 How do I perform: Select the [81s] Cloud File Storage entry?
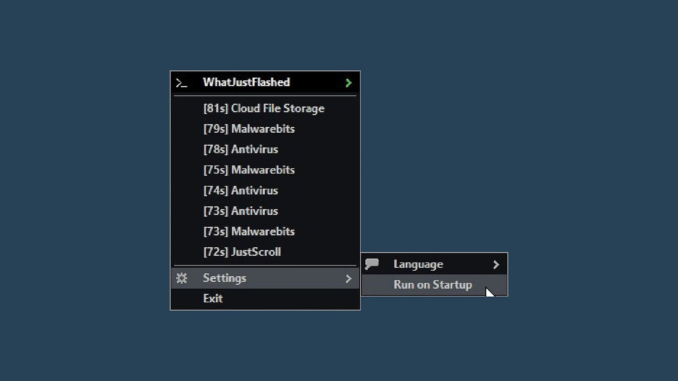(x=265, y=108)
